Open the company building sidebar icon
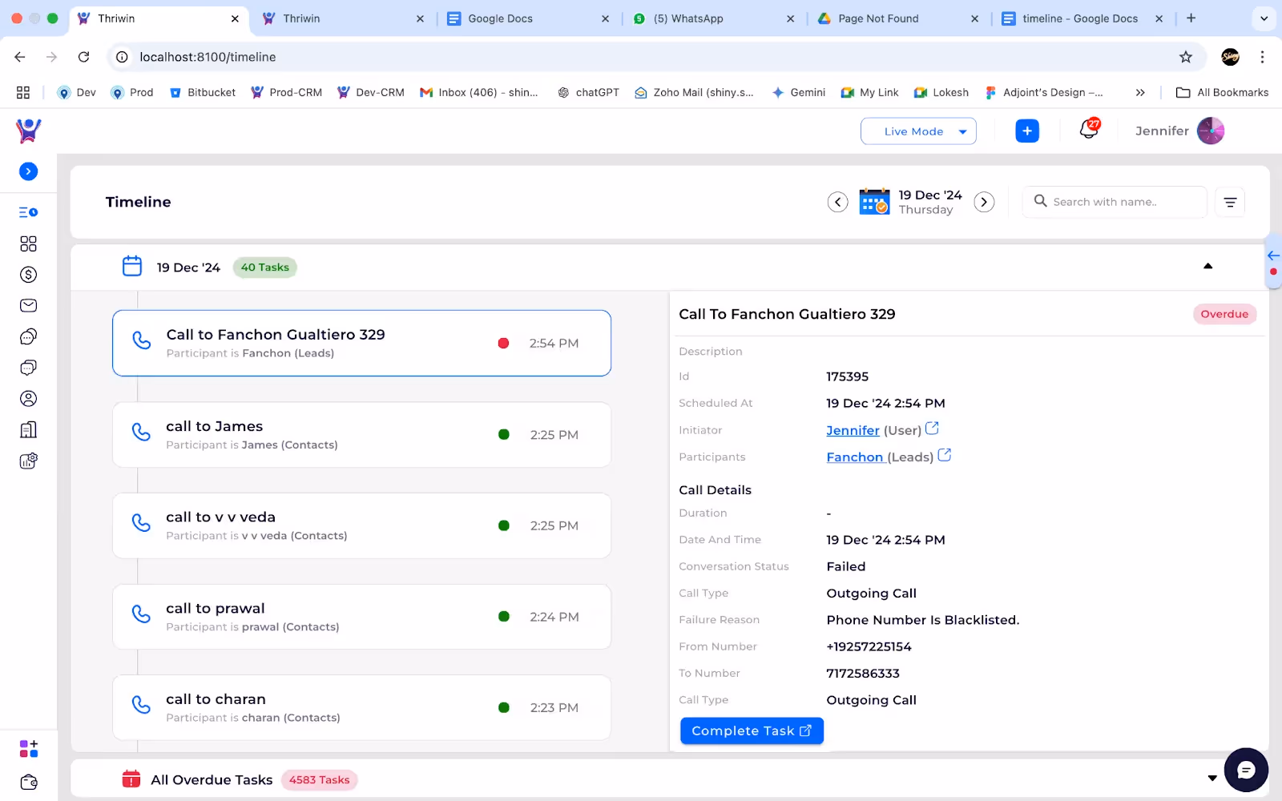The height and width of the screenshot is (801, 1282). pos(28,430)
